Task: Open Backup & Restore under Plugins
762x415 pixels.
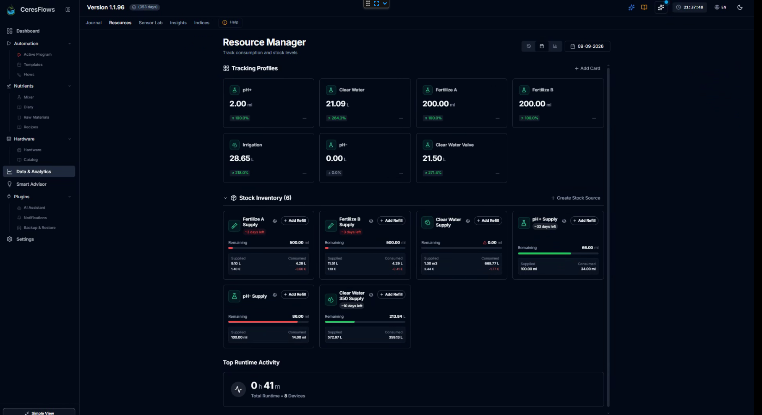Action: [39, 228]
